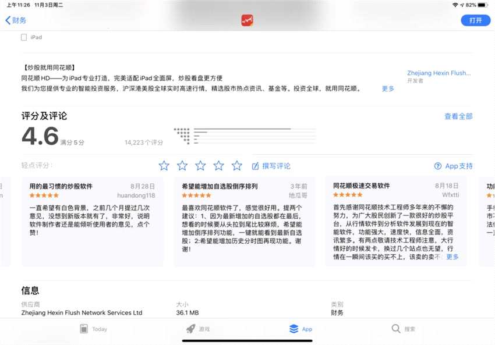
Task: Tap the 4.6 rating score
Action: (40, 136)
